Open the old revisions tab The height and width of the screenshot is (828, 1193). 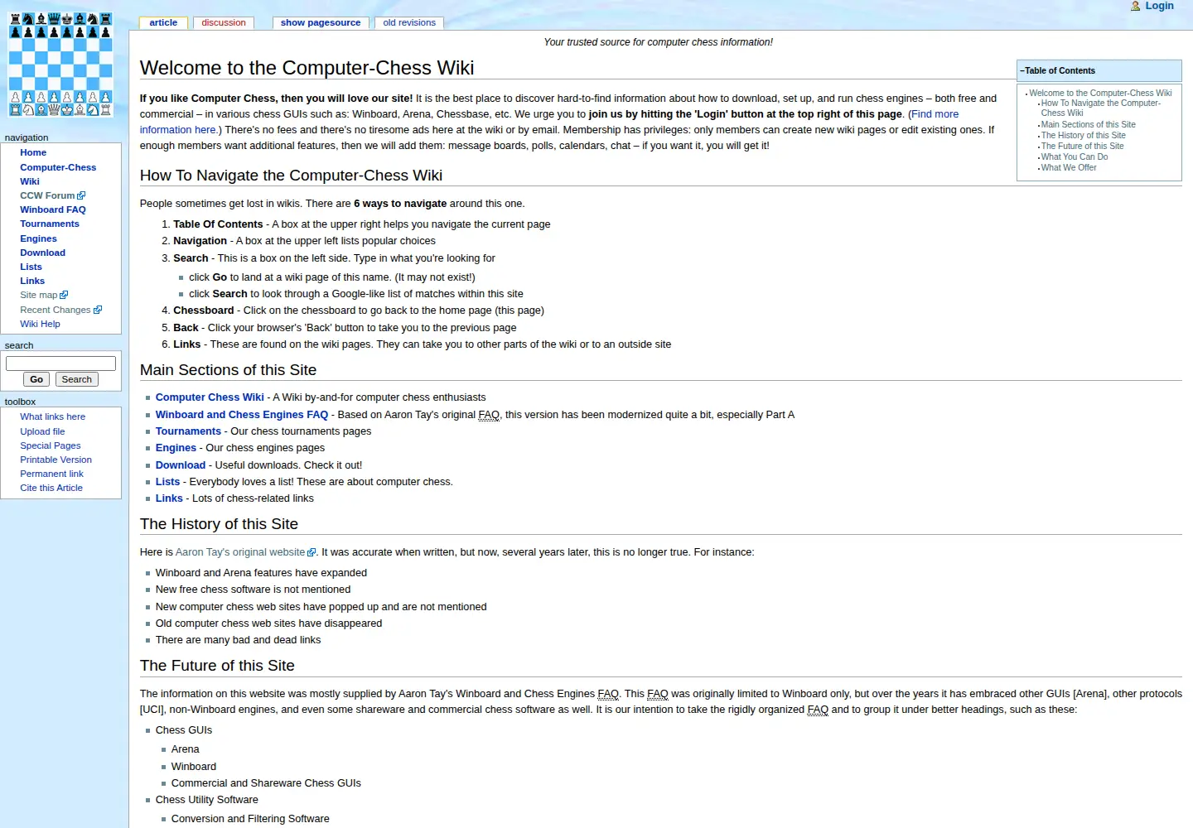(409, 23)
